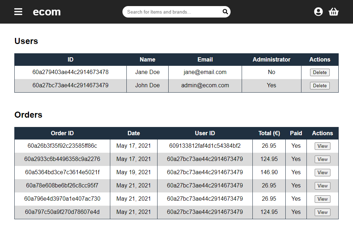Click the name John Doe

click(148, 85)
